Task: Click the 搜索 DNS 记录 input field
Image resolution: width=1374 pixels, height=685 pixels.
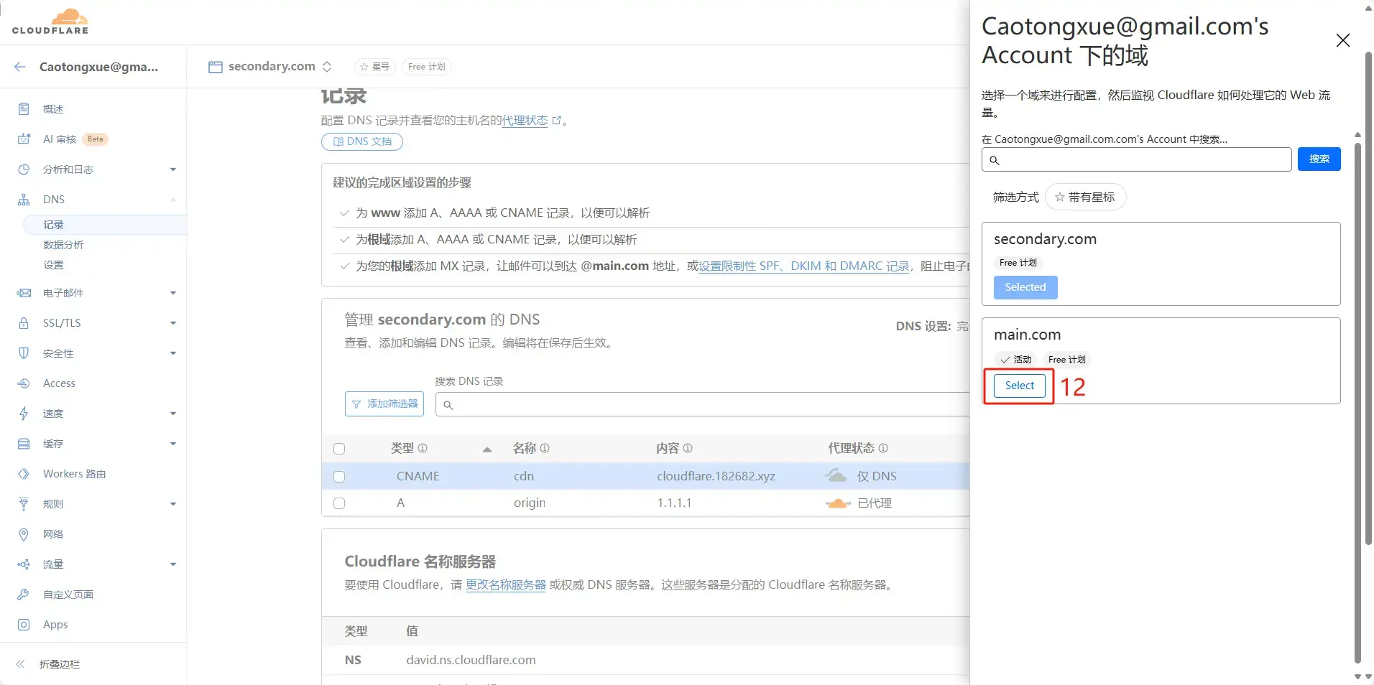Action: pyautogui.click(x=703, y=404)
